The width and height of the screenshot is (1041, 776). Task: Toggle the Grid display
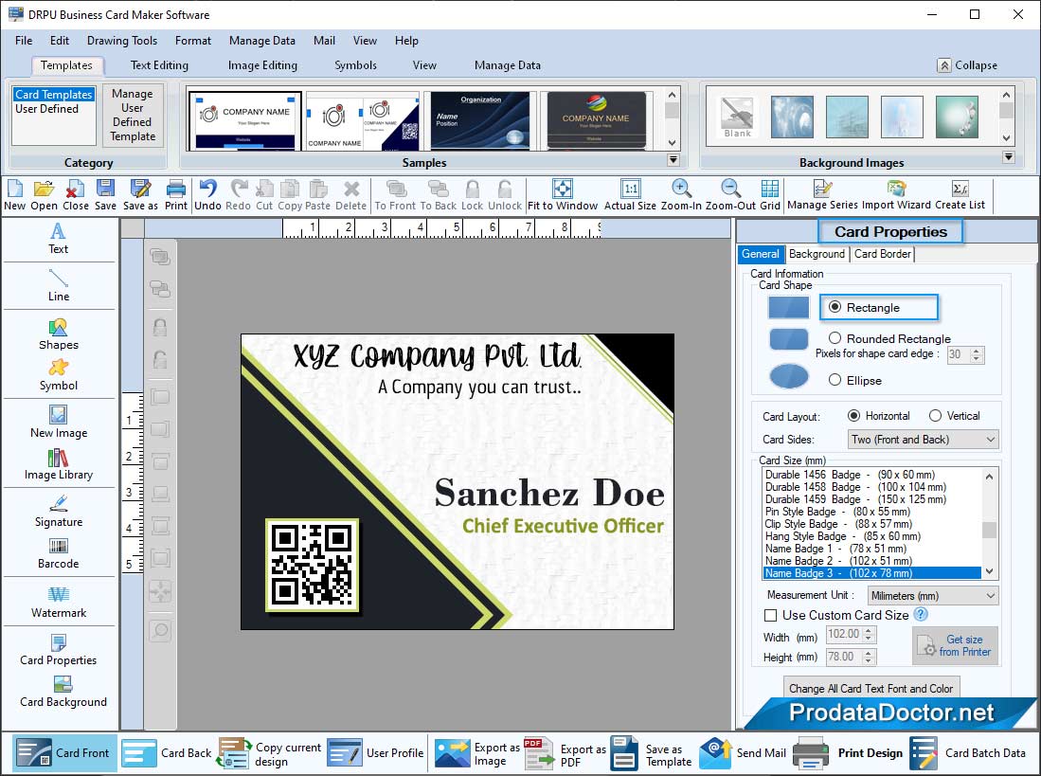click(770, 196)
